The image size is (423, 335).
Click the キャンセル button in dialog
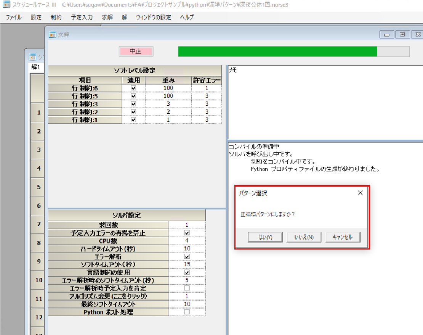343,237
